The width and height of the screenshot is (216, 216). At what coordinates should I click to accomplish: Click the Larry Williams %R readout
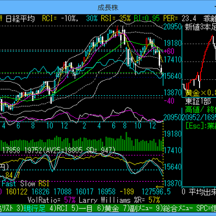pos(119,200)
